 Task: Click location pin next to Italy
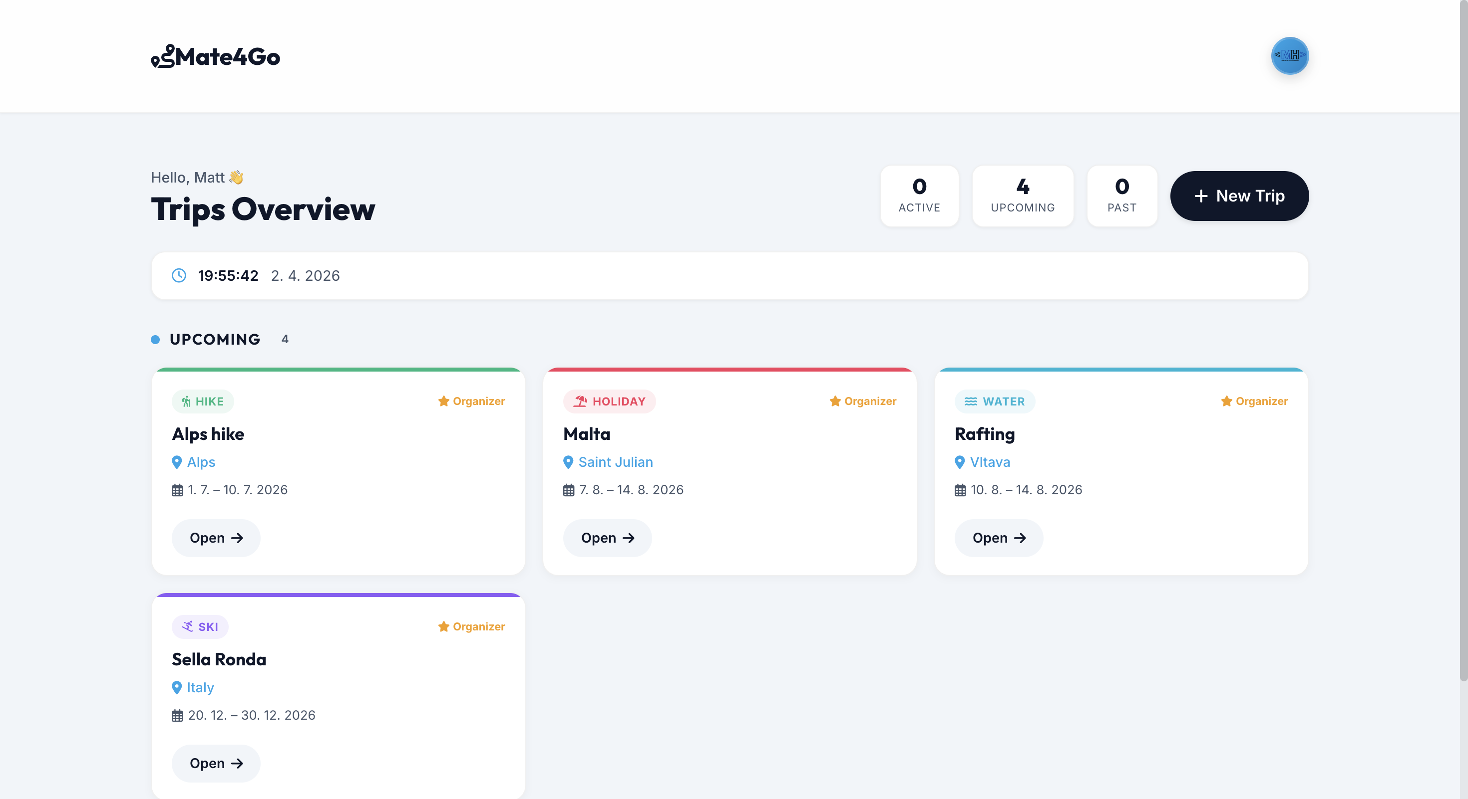point(177,687)
